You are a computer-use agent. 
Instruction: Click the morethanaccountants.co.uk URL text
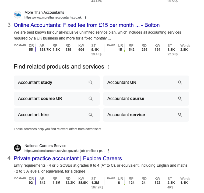(x=53, y=17)
